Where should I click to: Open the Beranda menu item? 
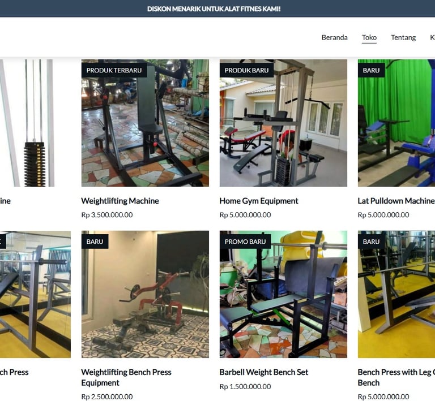click(x=334, y=37)
